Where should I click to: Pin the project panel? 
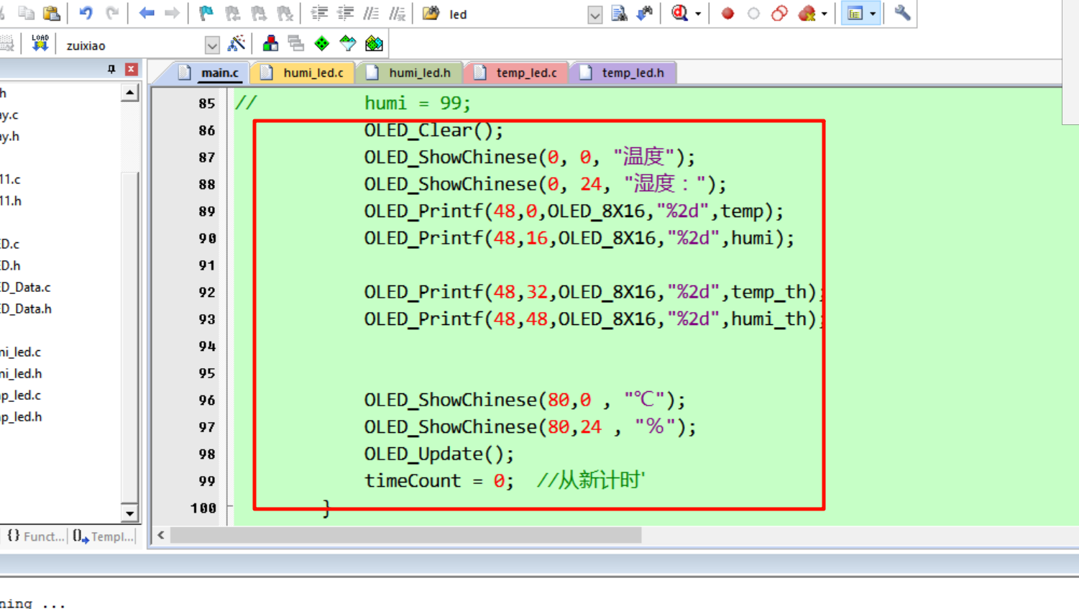click(111, 69)
